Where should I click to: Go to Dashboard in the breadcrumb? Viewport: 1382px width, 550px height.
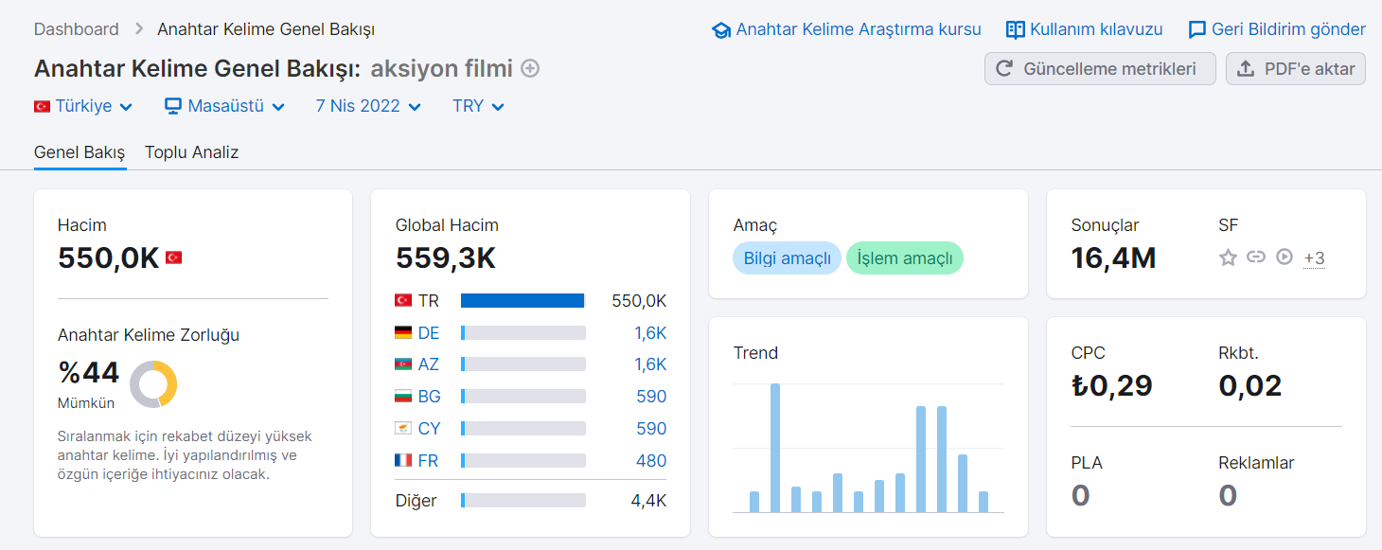pos(77,29)
